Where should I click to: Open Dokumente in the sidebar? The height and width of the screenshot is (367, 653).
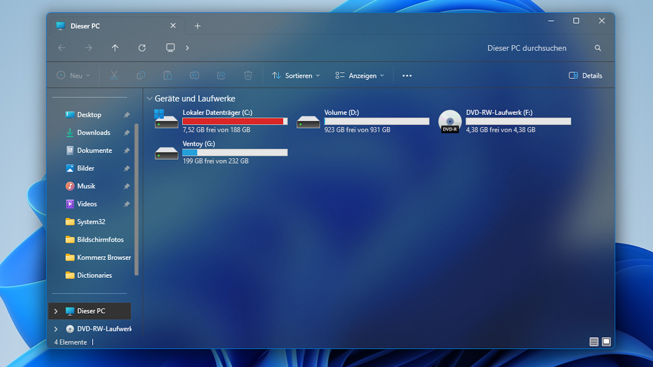(94, 150)
